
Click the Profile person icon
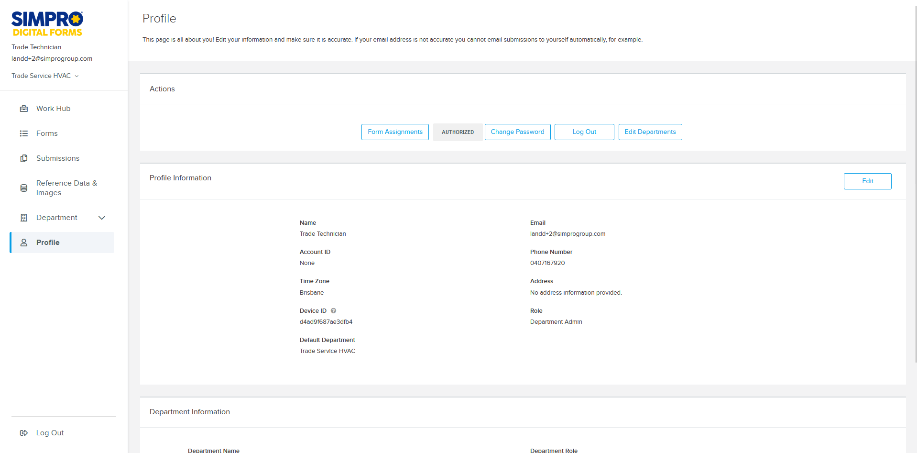pos(24,243)
